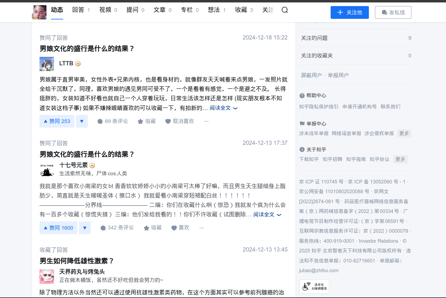Click 342 条评论 comment icon
The width and height of the screenshot is (446, 298).
pyautogui.click(x=103, y=228)
